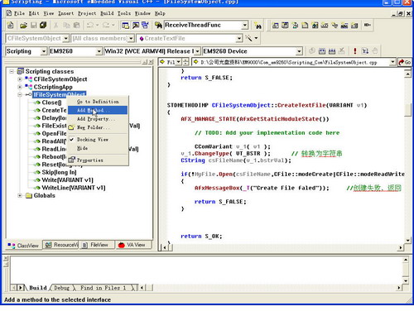Click the Cut scissors icon
414x311 pixels.
[56, 26]
